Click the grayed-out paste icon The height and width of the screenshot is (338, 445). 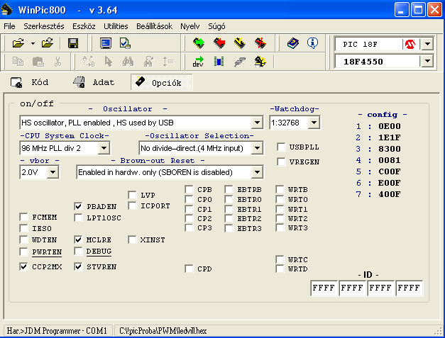(x=38, y=62)
